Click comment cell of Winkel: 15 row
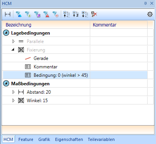This screenshot has width=156, height=144. coord(119,101)
